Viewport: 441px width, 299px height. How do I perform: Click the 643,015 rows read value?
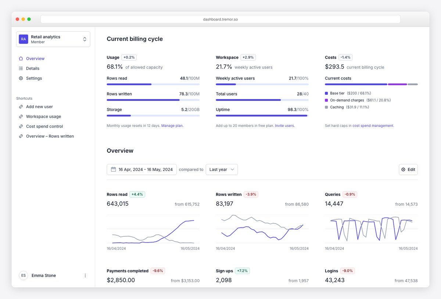[118, 204]
